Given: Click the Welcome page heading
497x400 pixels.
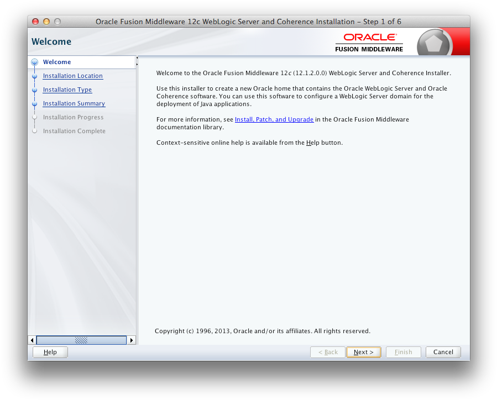Looking at the screenshot, I should tap(51, 41).
